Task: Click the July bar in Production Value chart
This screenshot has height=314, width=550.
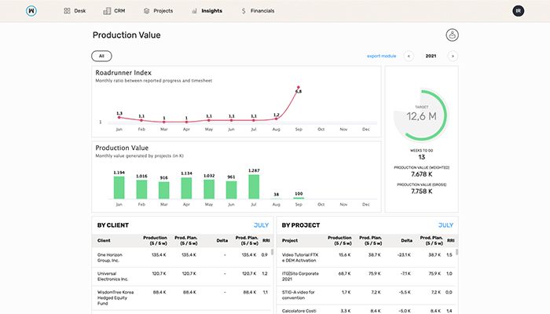Action: pyautogui.click(x=254, y=186)
